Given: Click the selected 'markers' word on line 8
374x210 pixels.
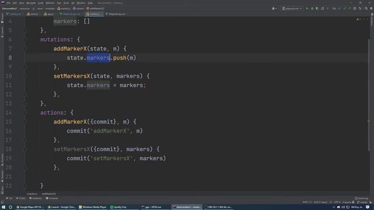Looking at the screenshot, I should [98, 58].
